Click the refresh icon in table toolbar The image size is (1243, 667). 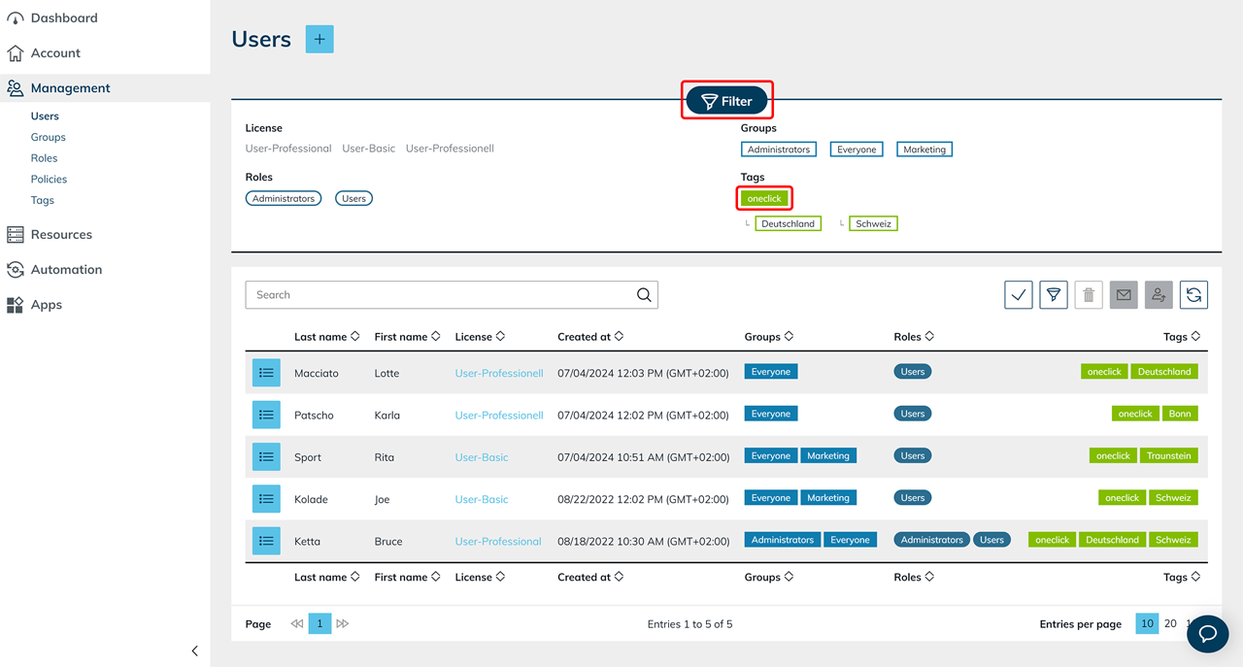click(1193, 295)
